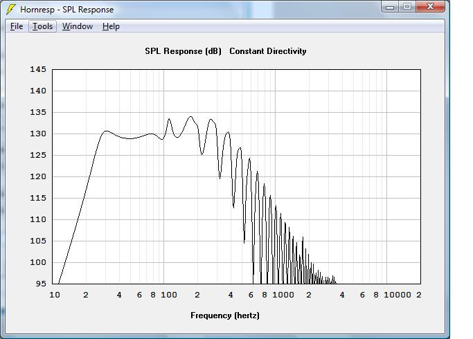Click the 145 dB y-axis label
Viewport: 473px width, 339px height.
click(x=38, y=69)
